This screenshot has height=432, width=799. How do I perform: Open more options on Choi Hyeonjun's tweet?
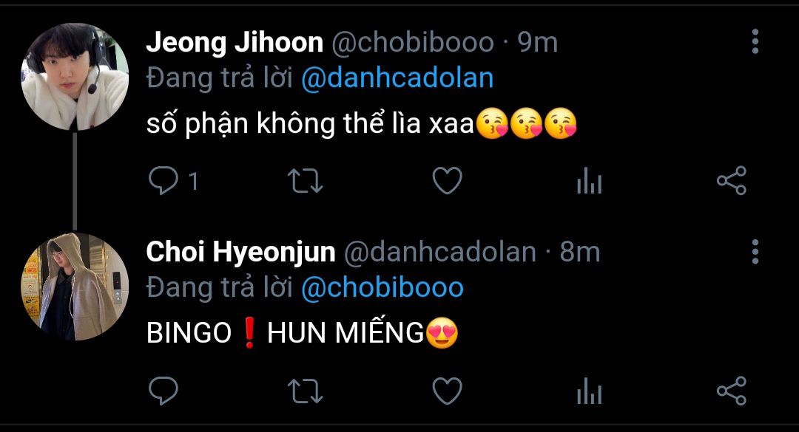(755, 251)
